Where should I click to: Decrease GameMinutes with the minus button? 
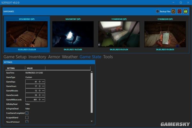coord(43,91)
